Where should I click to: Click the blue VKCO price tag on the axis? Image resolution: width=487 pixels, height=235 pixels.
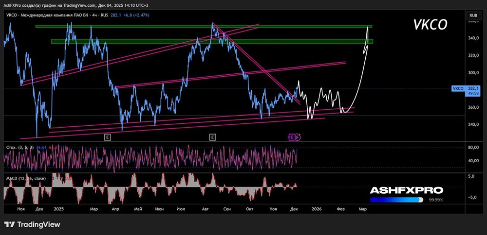[x=458, y=88]
